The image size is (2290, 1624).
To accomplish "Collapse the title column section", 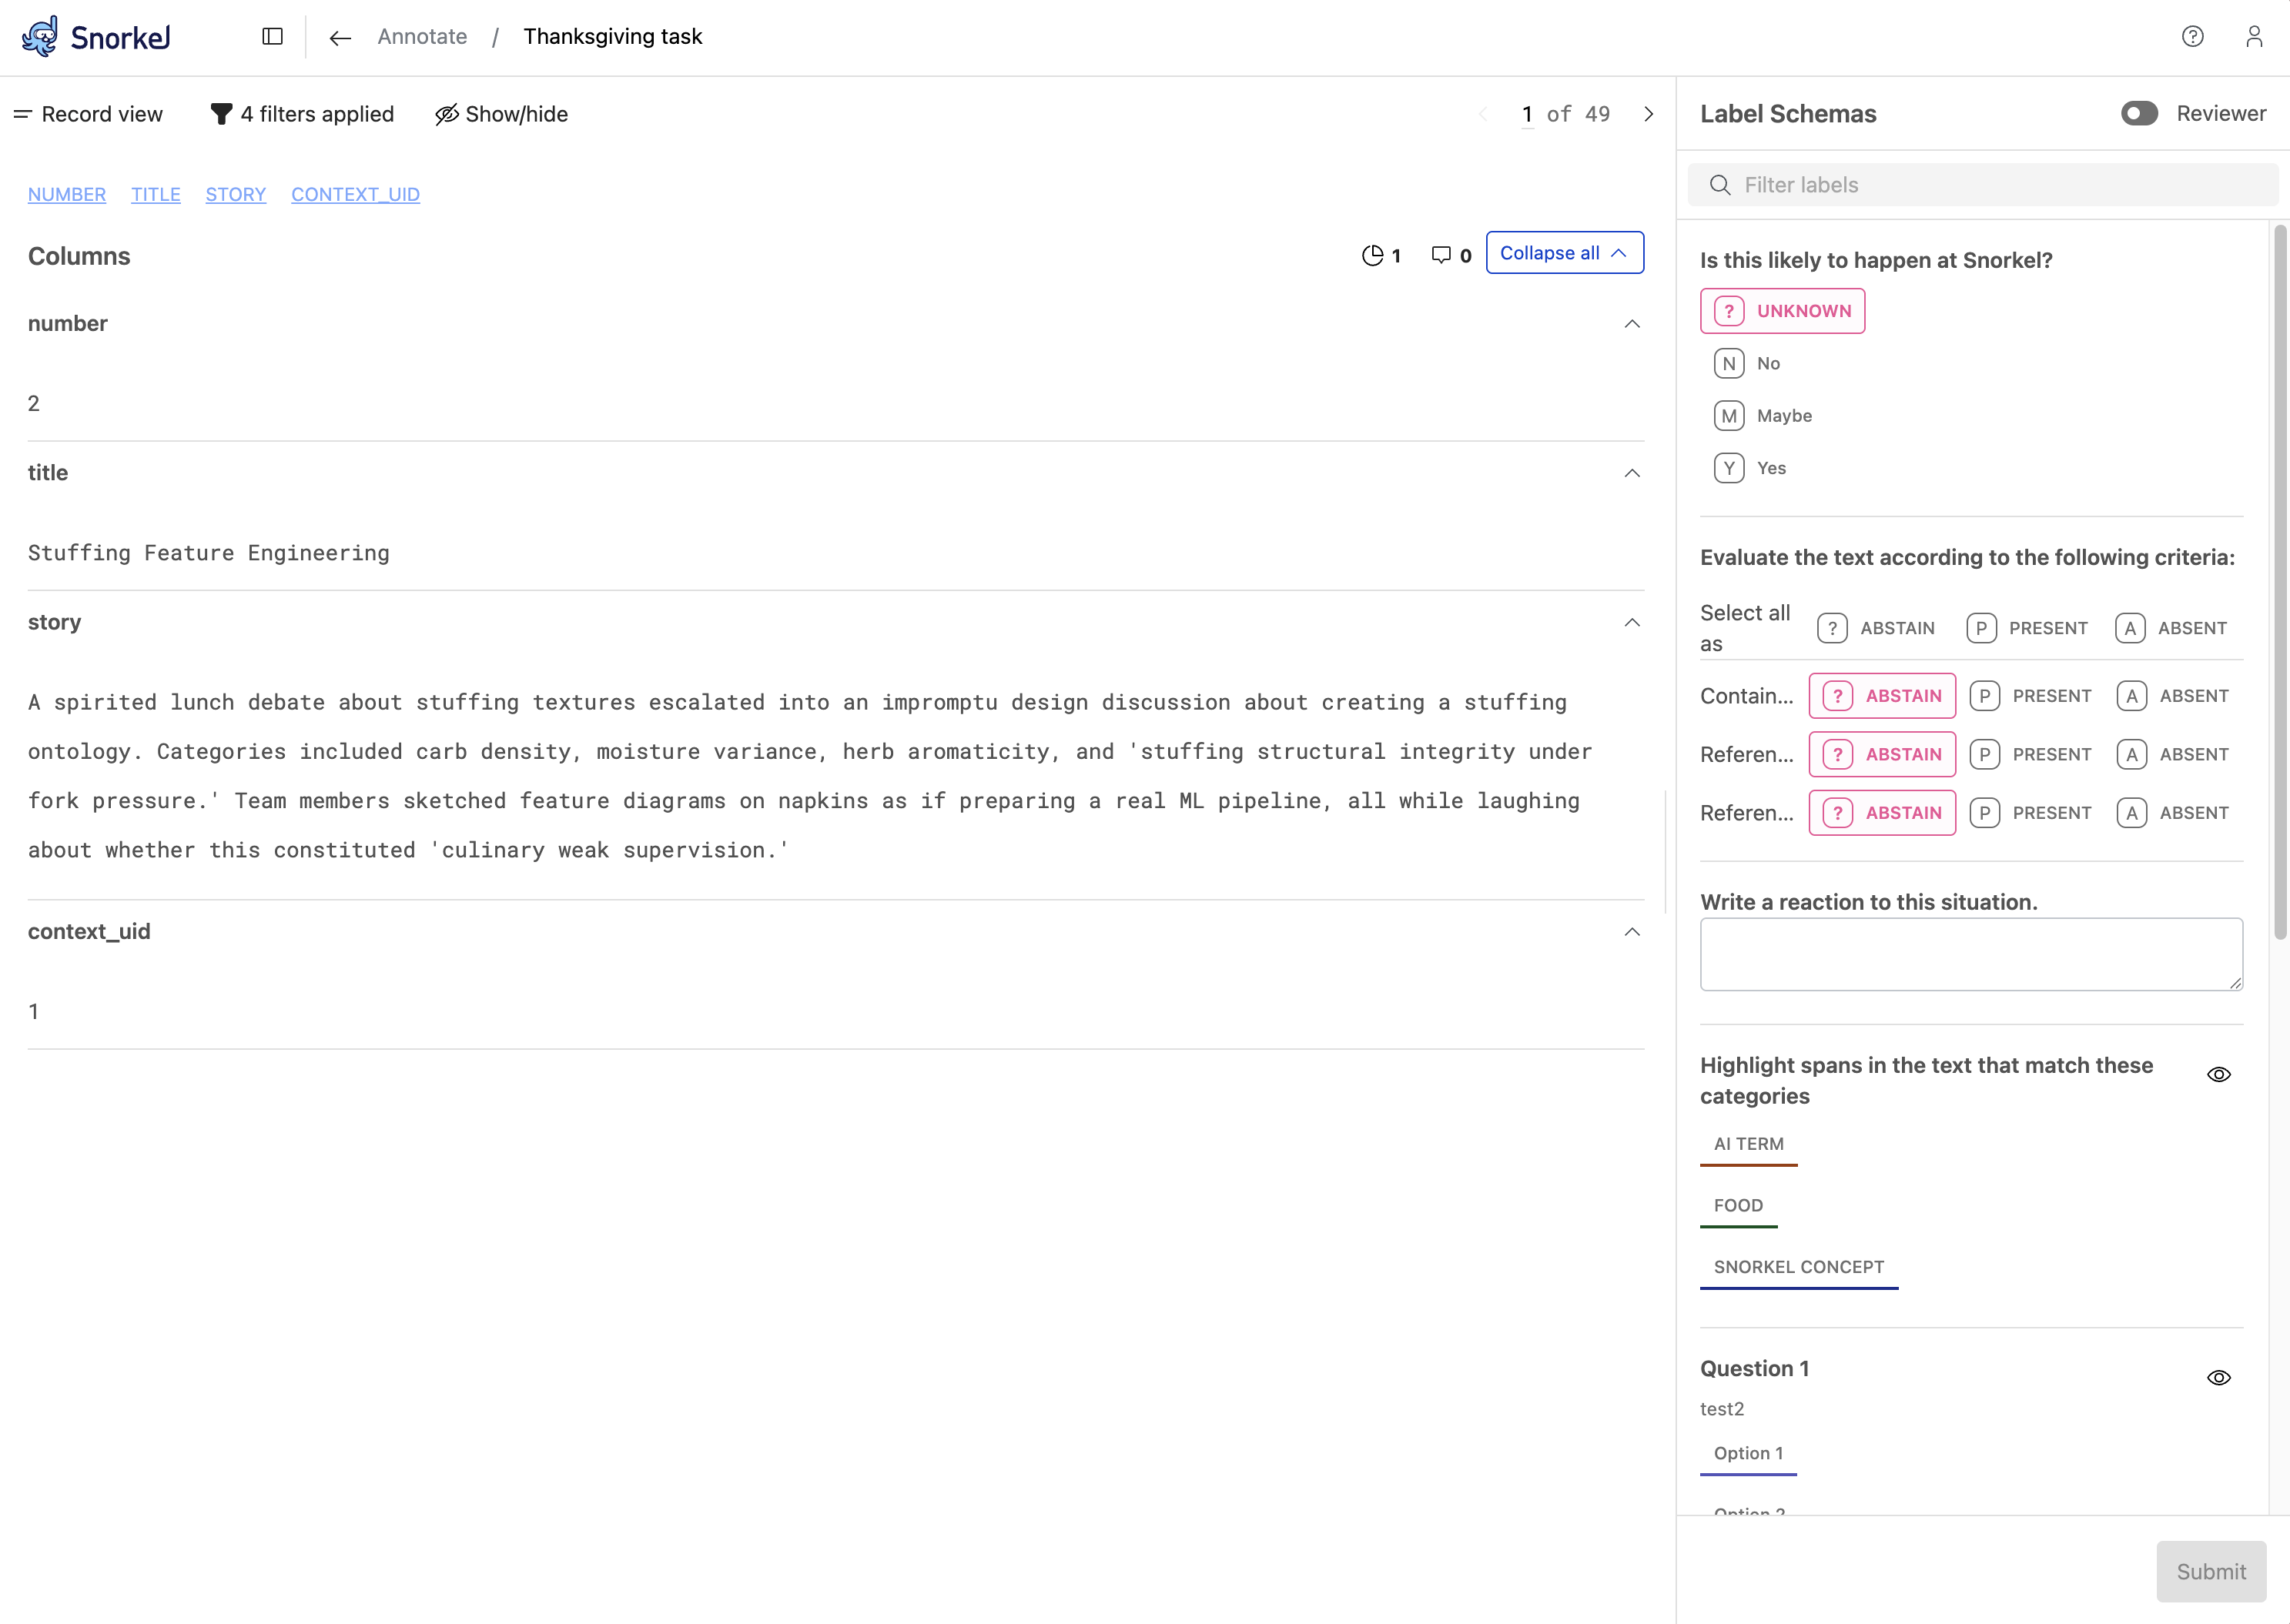I will tap(1632, 473).
